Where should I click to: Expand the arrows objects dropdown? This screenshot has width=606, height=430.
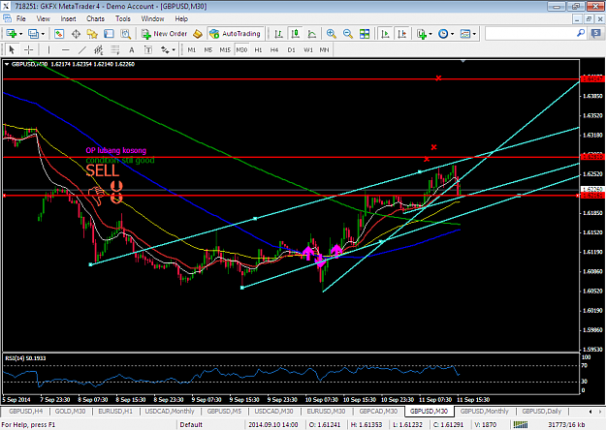174,49
